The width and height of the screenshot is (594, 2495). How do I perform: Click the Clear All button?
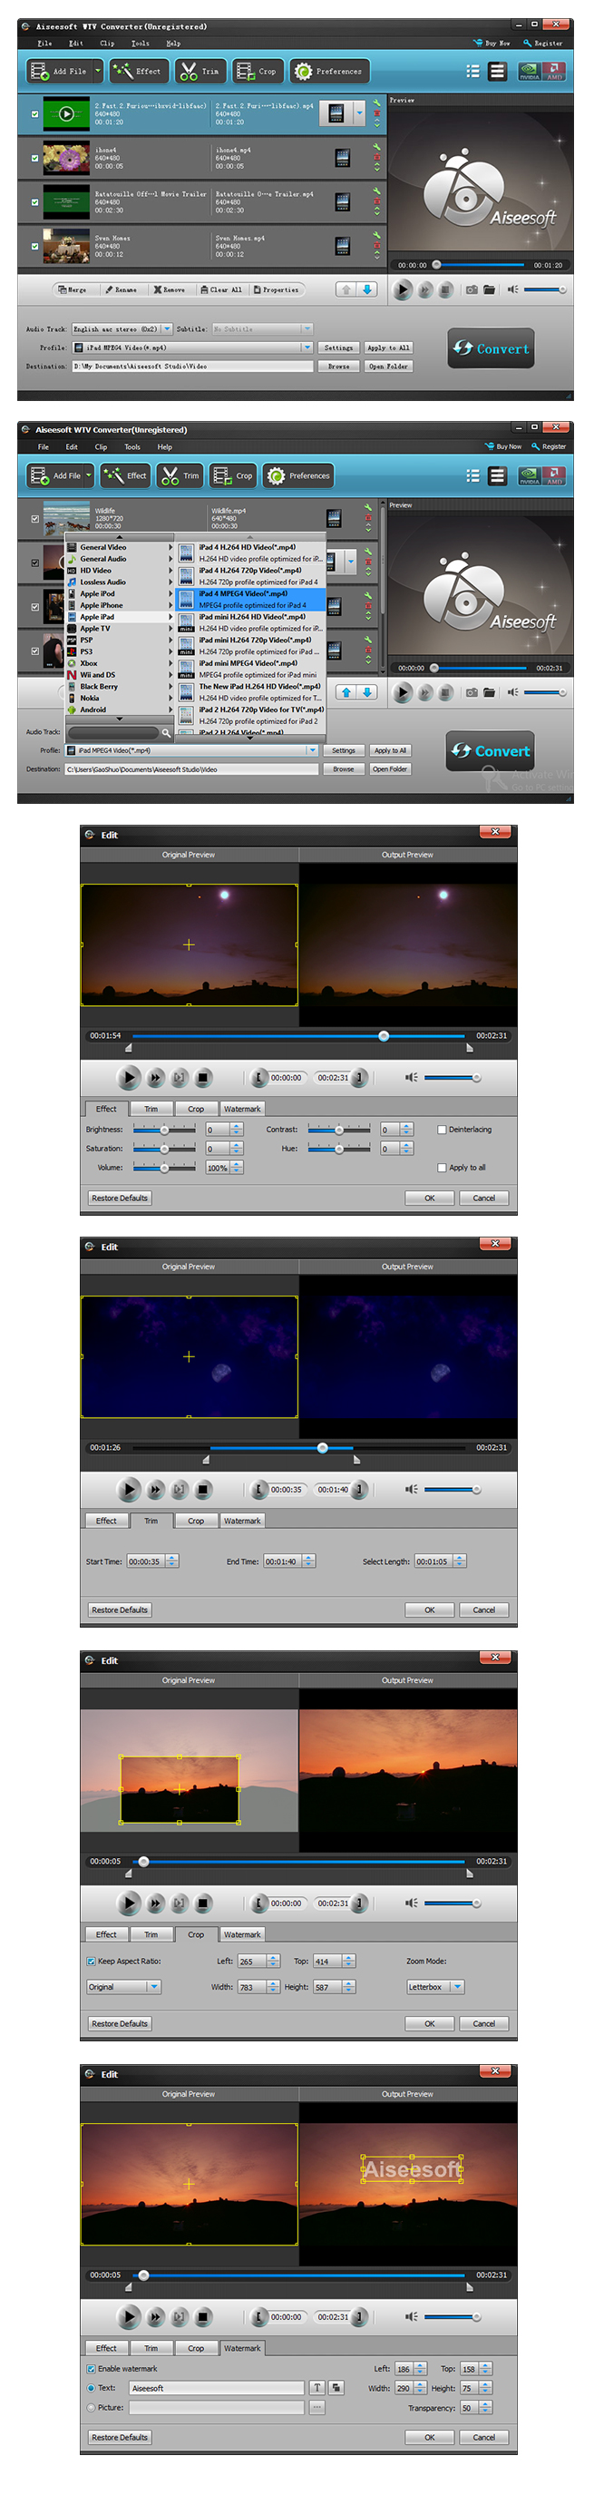pos(221,289)
